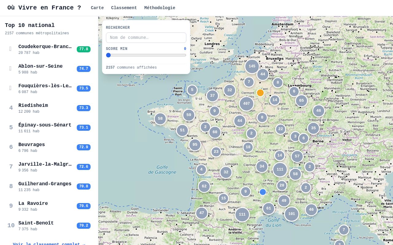Click the 73.5 score badge

[84, 88]
